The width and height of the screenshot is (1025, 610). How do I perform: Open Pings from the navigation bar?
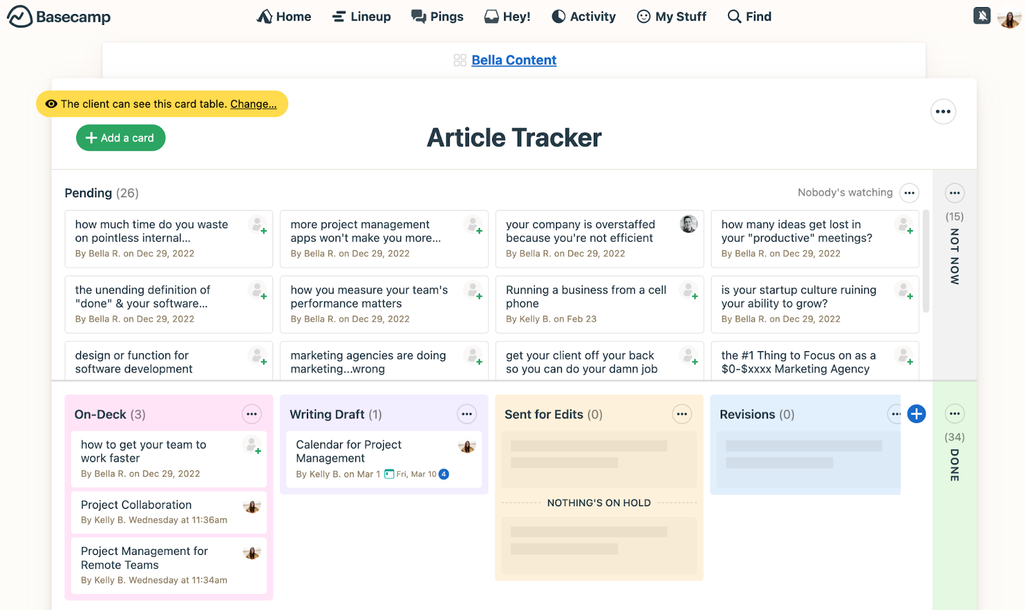(438, 17)
